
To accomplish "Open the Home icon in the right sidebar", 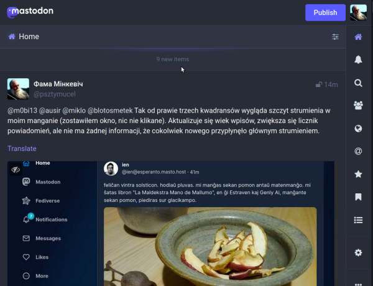I will point(358,37).
